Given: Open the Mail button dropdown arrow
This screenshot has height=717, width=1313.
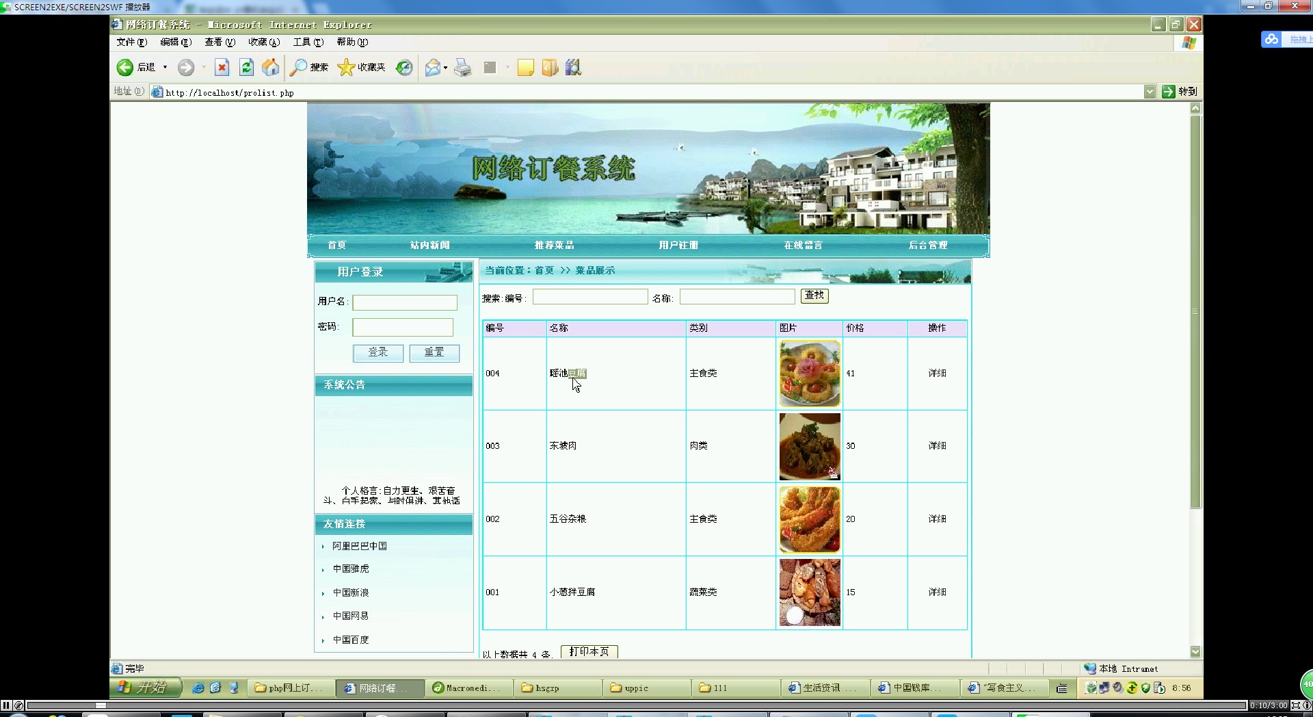Looking at the screenshot, I should [x=446, y=67].
